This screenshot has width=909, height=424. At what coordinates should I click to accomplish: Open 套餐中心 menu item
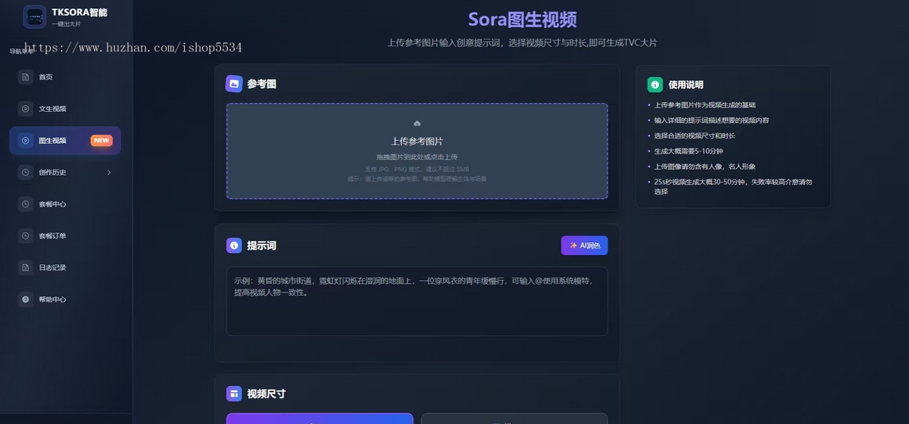[x=65, y=204]
